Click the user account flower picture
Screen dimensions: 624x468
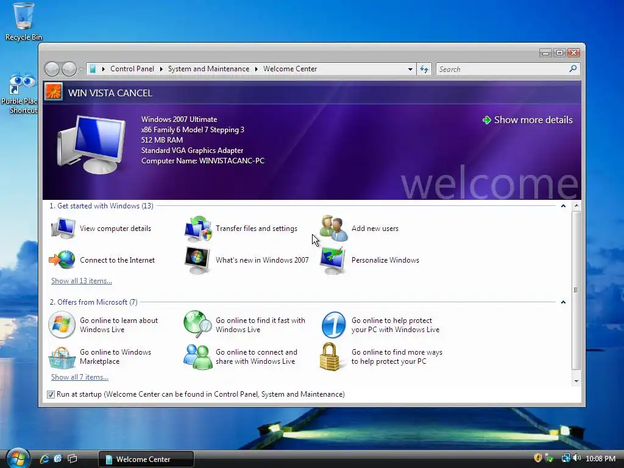coord(54,91)
